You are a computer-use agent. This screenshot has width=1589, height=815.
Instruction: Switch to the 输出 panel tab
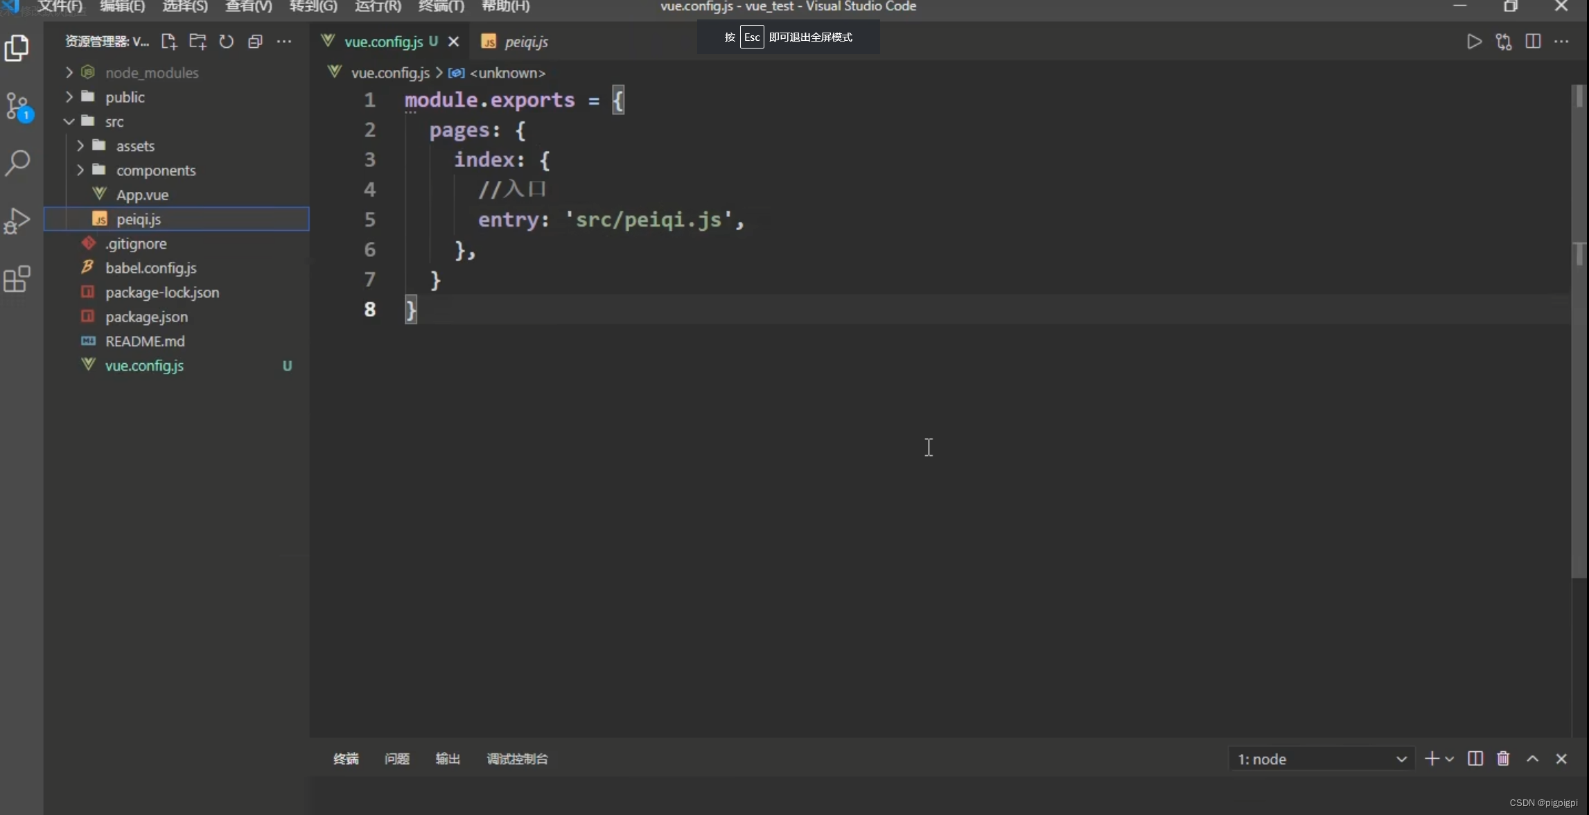point(448,759)
